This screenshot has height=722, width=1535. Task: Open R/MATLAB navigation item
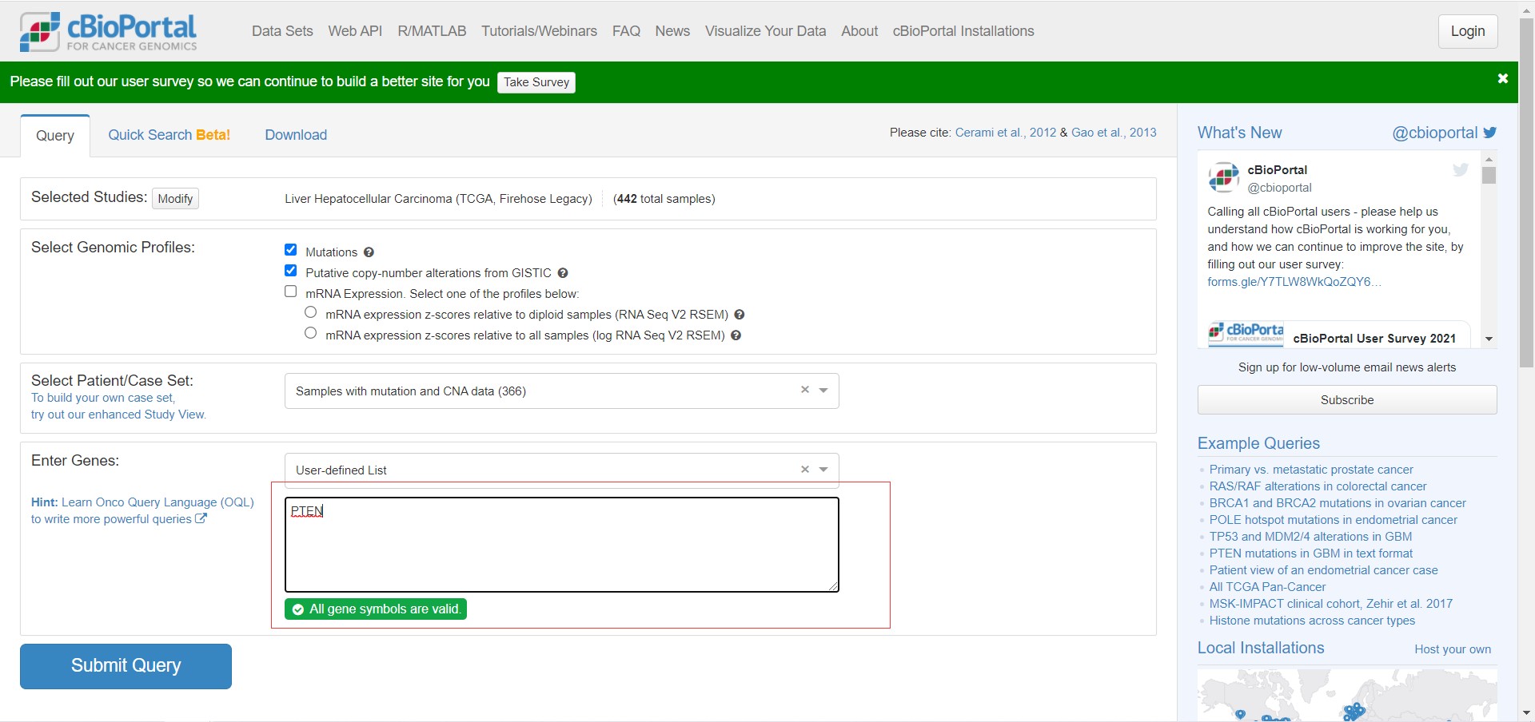[432, 31]
